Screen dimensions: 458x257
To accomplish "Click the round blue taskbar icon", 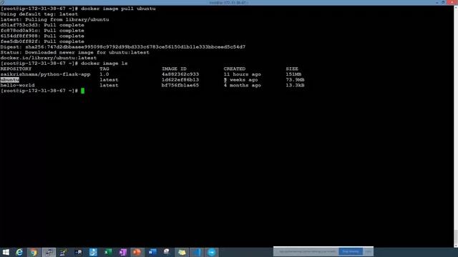I will click(x=212, y=252).
